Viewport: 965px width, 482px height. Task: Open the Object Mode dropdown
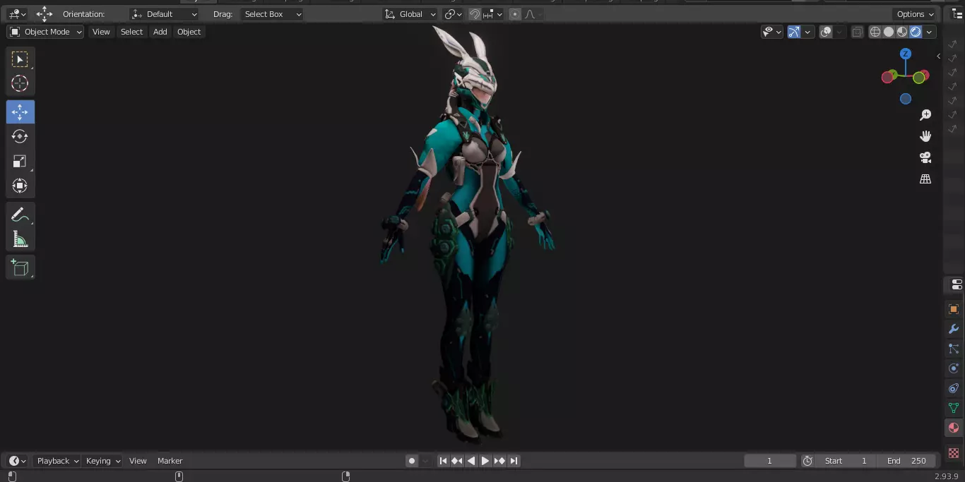coord(45,32)
